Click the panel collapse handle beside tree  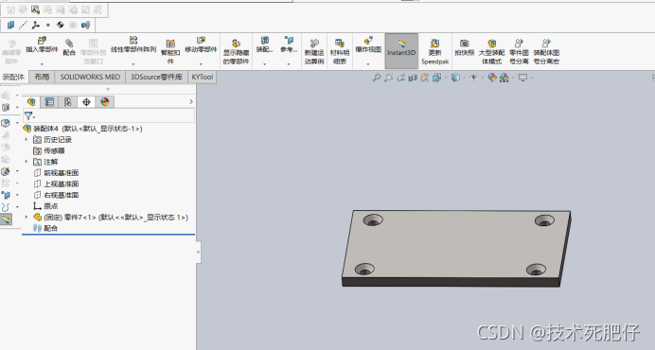199,252
